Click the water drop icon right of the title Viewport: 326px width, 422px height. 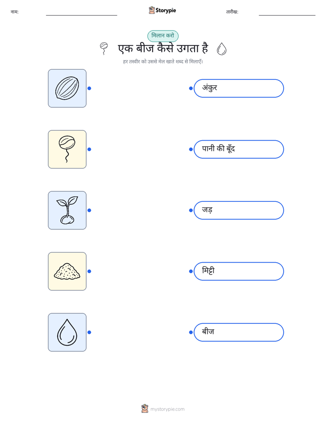pyautogui.click(x=221, y=49)
